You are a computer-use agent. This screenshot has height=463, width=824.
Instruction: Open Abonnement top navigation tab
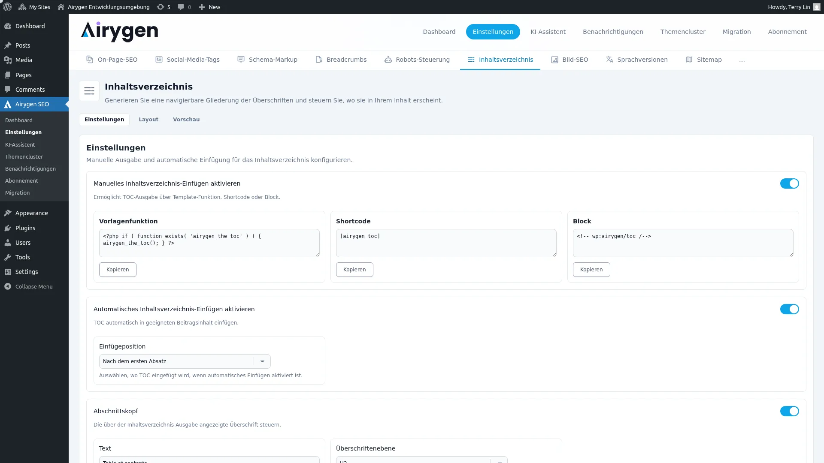[x=787, y=32]
